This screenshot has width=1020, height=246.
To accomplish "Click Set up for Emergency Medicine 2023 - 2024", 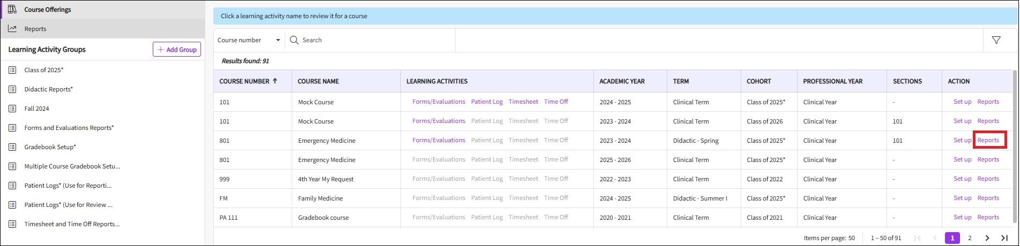I will tap(962, 140).
